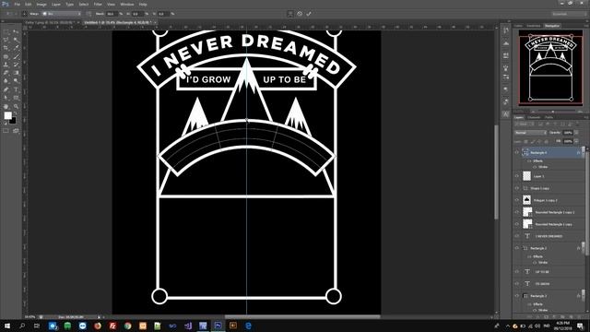Screen dimensions: 590x332
Task: Select the History Brush tool
Action: (x=16, y=65)
